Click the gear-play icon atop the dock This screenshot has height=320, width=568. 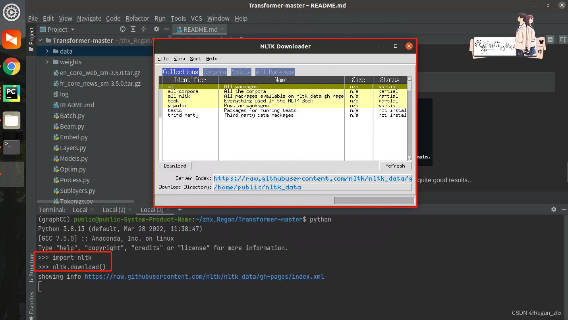click(12, 13)
